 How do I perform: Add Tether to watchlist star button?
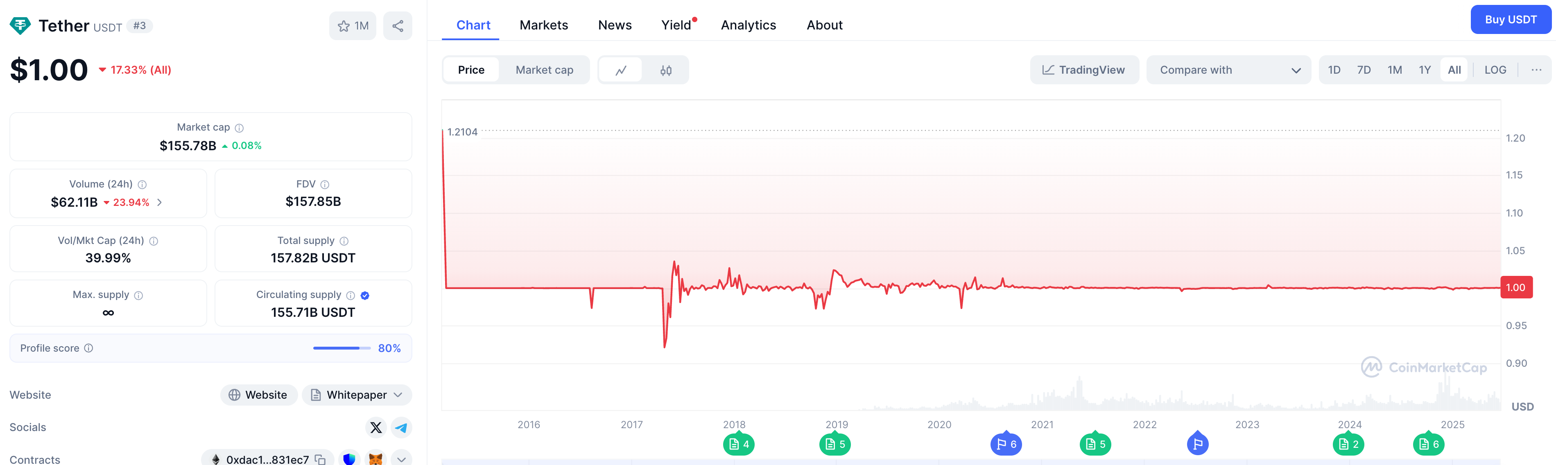tap(353, 26)
